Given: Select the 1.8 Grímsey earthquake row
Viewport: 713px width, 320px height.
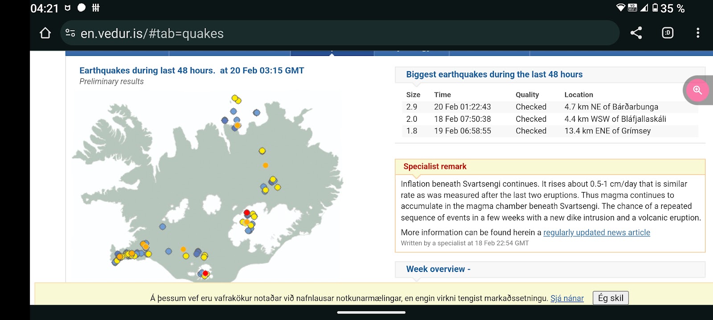Looking at the screenshot, I should pyautogui.click(x=550, y=131).
